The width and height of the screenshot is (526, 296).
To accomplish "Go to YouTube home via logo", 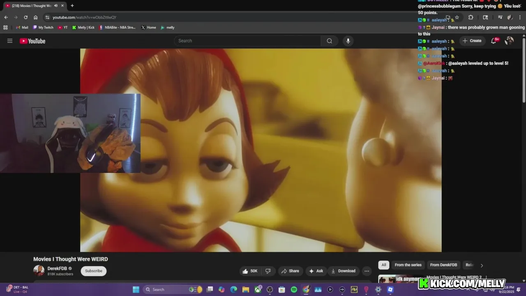I will tap(32, 41).
